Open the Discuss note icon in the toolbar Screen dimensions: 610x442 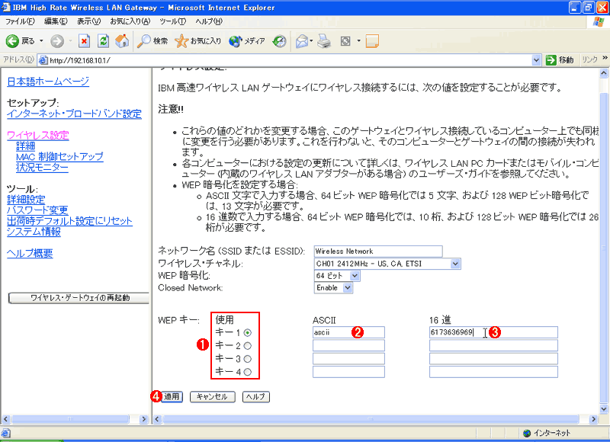372,41
